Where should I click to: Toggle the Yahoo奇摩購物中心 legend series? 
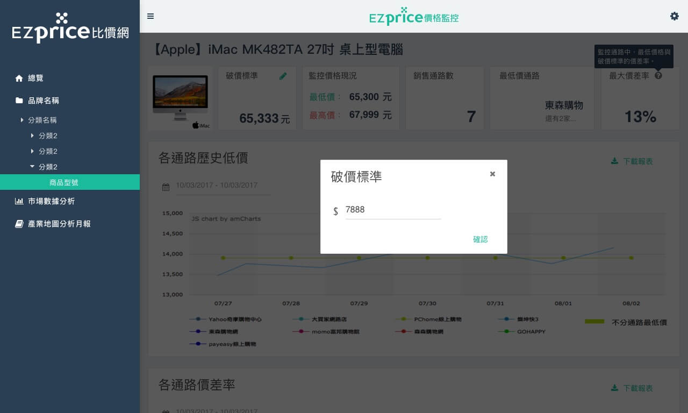226,319
